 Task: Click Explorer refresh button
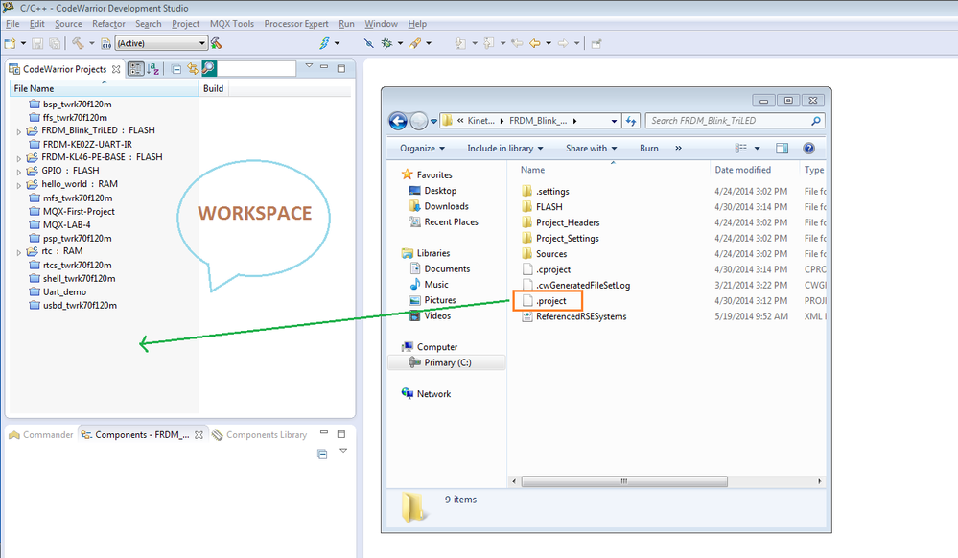coord(631,121)
